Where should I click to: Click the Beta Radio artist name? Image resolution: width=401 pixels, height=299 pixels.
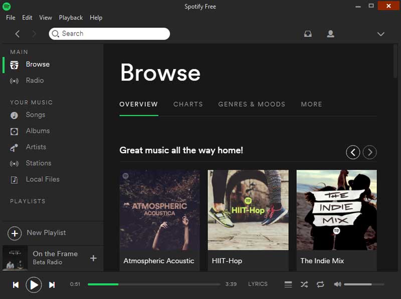tap(48, 262)
